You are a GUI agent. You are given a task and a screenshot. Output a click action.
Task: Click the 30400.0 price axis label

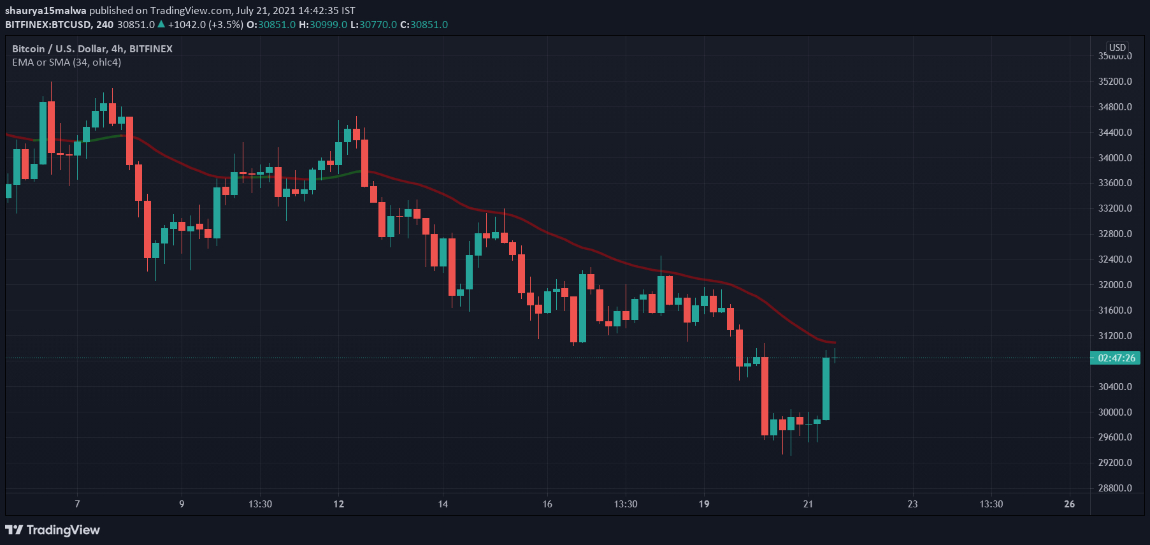(1115, 387)
